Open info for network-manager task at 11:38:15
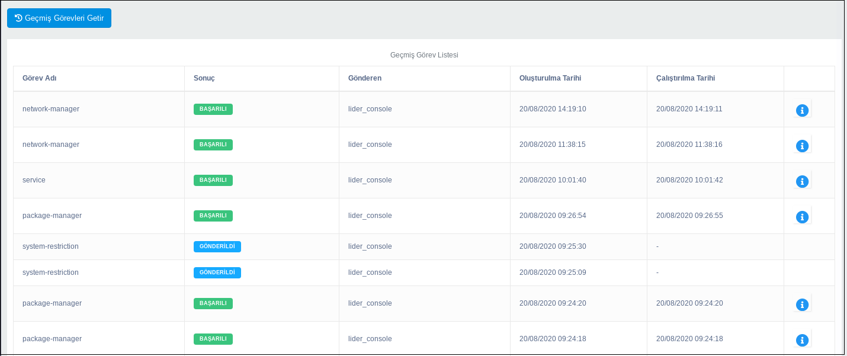 point(802,146)
